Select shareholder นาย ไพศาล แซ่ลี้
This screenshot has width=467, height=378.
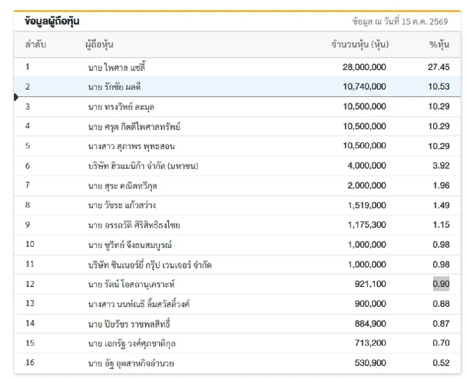117,67
